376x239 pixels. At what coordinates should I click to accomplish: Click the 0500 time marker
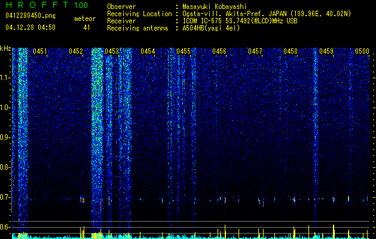pyautogui.click(x=362, y=51)
